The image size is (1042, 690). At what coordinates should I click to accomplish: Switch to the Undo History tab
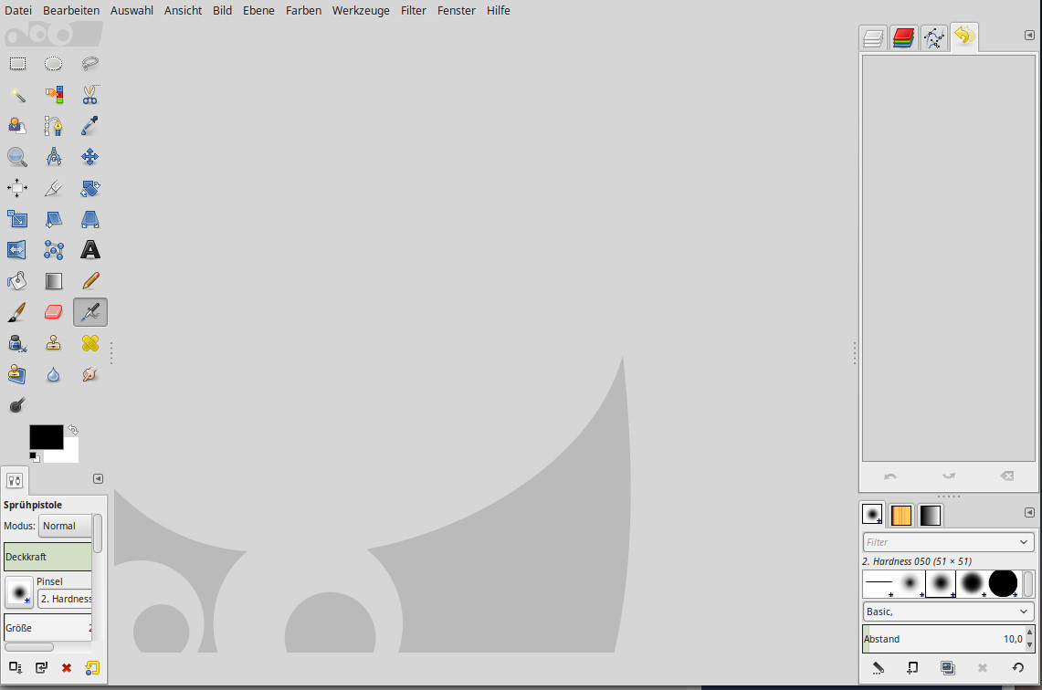(964, 37)
